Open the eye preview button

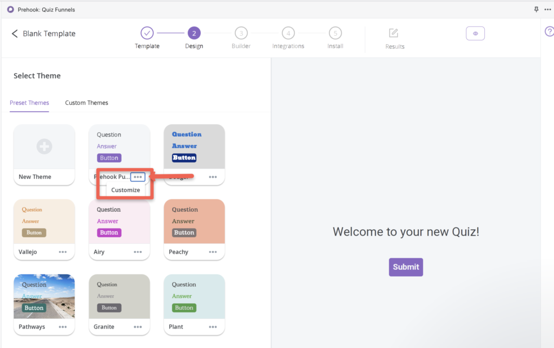(475, 34)
